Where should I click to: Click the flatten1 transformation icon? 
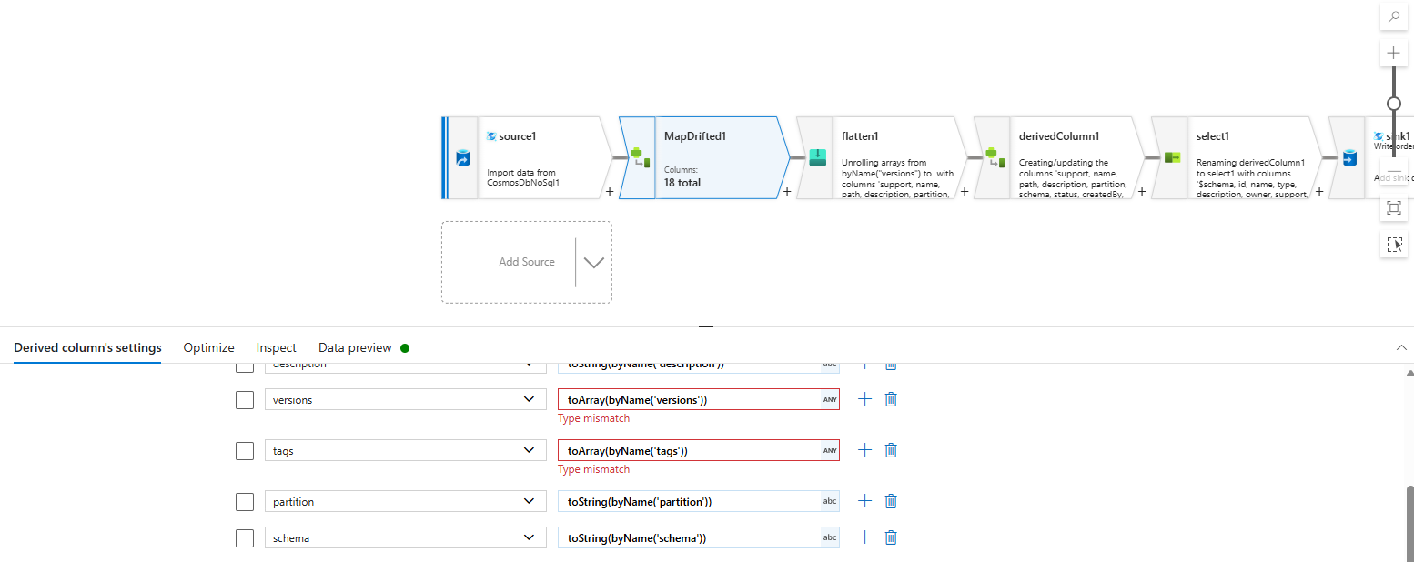[x=816, y=157]
